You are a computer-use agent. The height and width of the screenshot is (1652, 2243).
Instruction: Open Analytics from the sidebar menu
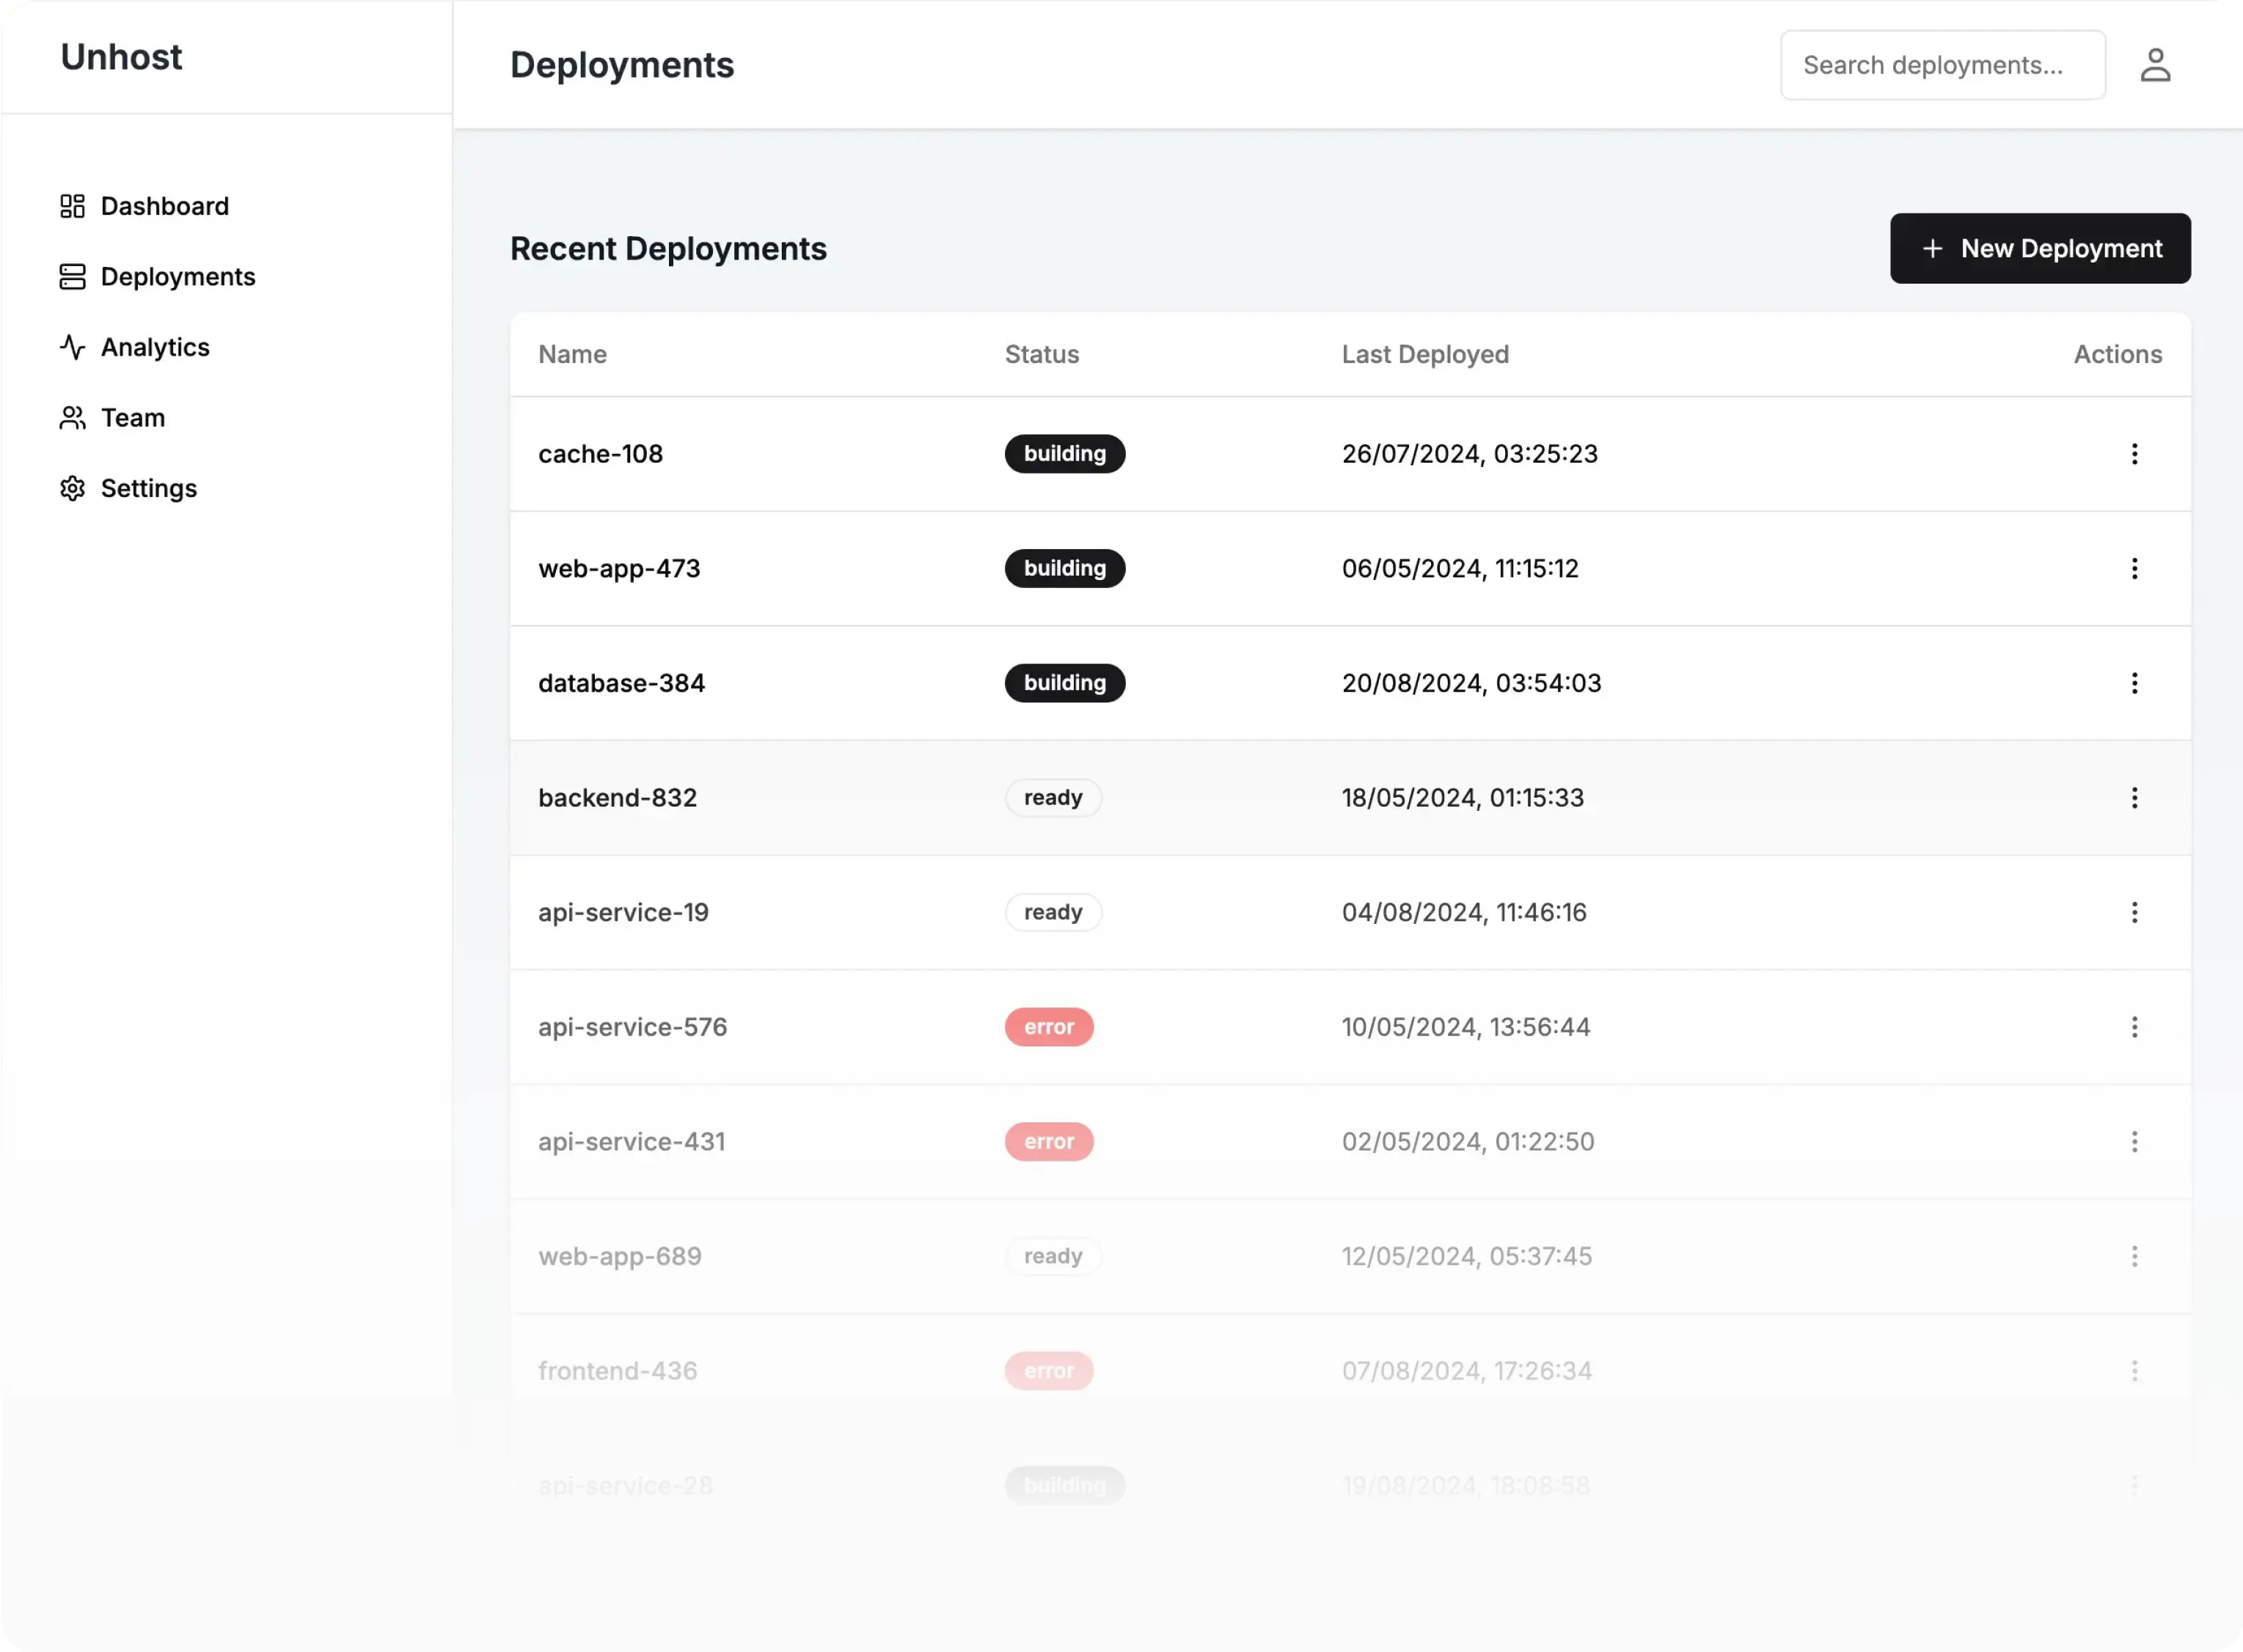click(x=154, y=347)
